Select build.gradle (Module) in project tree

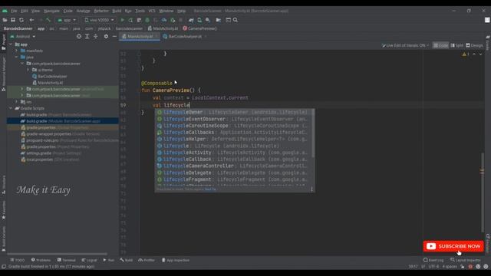pos(63,121)
